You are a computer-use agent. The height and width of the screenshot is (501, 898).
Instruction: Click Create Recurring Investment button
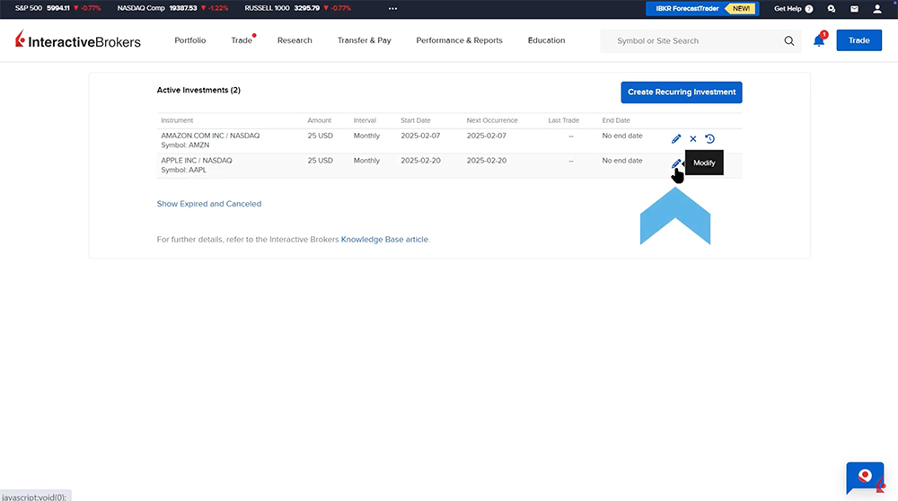(682, 92)
